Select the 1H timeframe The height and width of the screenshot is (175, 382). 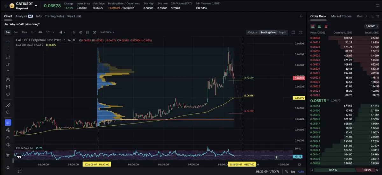(x=32, y=32)
